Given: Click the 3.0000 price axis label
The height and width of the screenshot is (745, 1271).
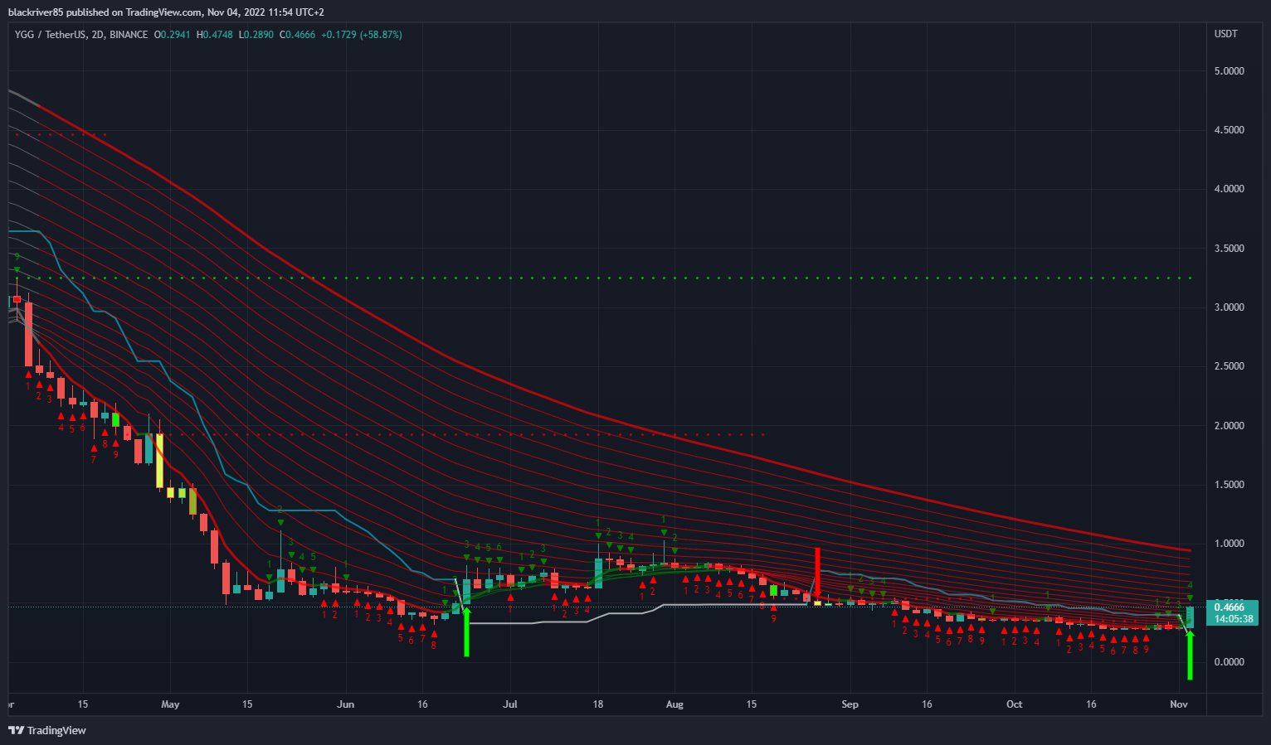Looking at the screenshot, I should [x=1229, y=307].
